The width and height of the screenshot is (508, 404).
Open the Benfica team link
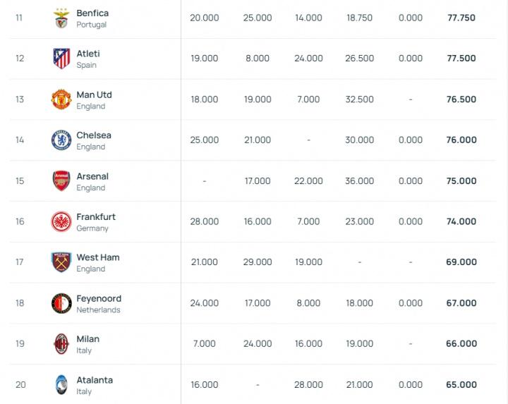point(92,13)
